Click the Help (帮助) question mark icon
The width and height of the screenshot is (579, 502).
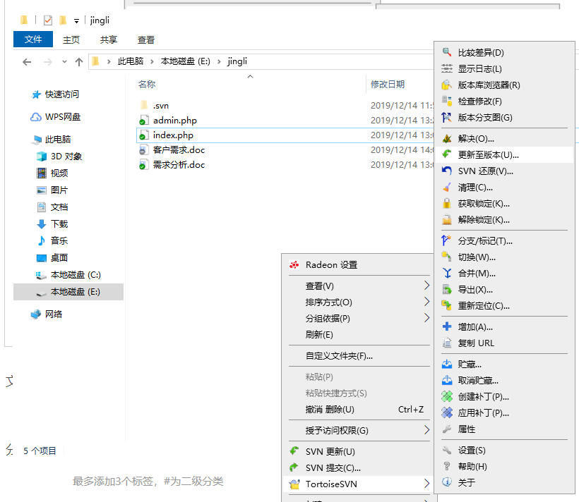tap(447, 466)
